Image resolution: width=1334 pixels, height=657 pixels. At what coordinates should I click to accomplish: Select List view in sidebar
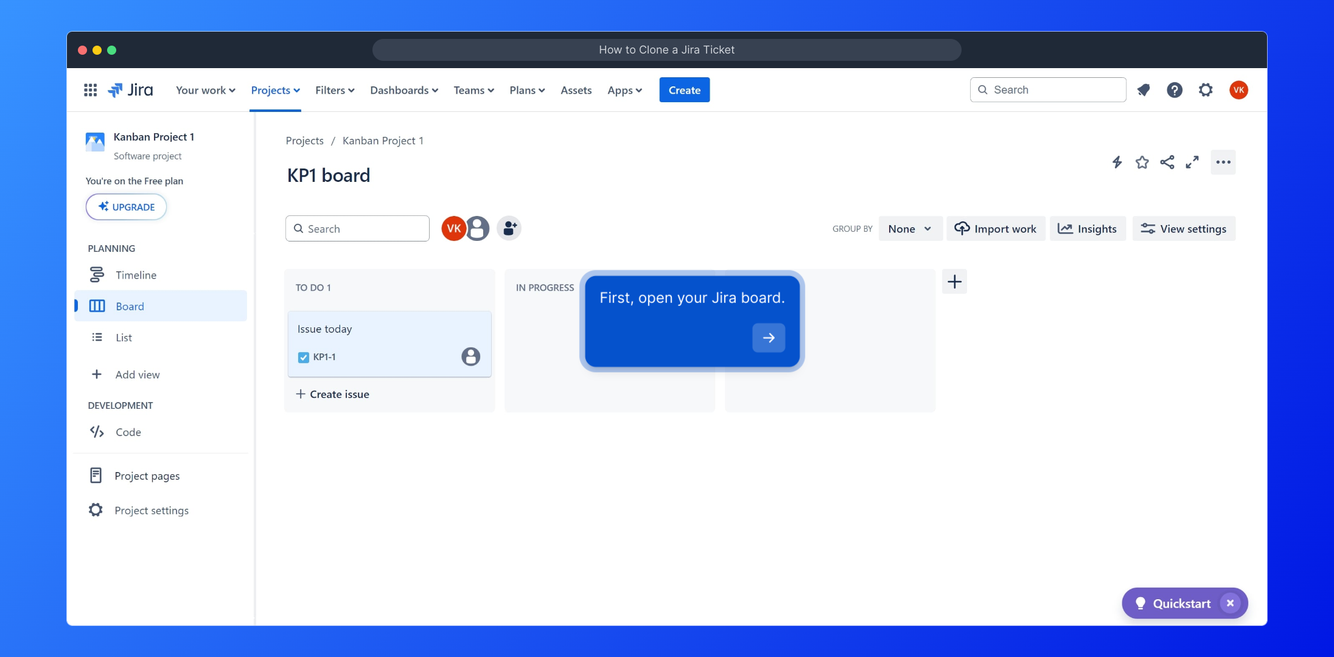click(x=124, y=338)
